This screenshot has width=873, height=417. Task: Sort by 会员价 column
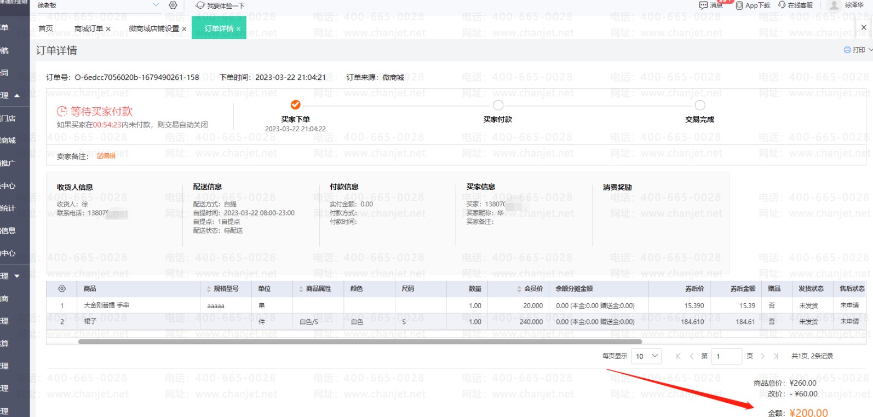pos(519,289)
